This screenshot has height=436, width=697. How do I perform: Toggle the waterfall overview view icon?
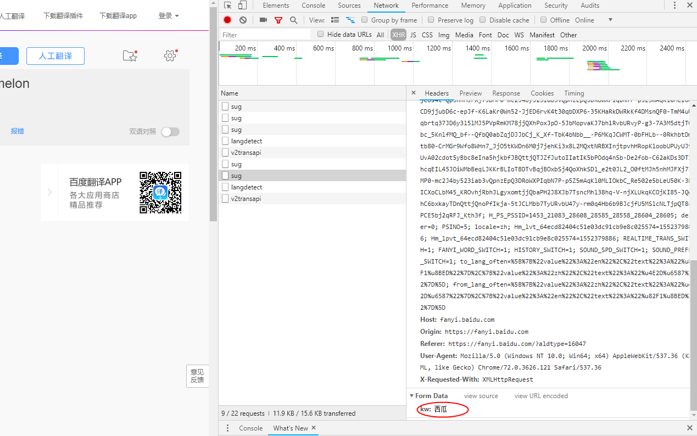[350, 20]
